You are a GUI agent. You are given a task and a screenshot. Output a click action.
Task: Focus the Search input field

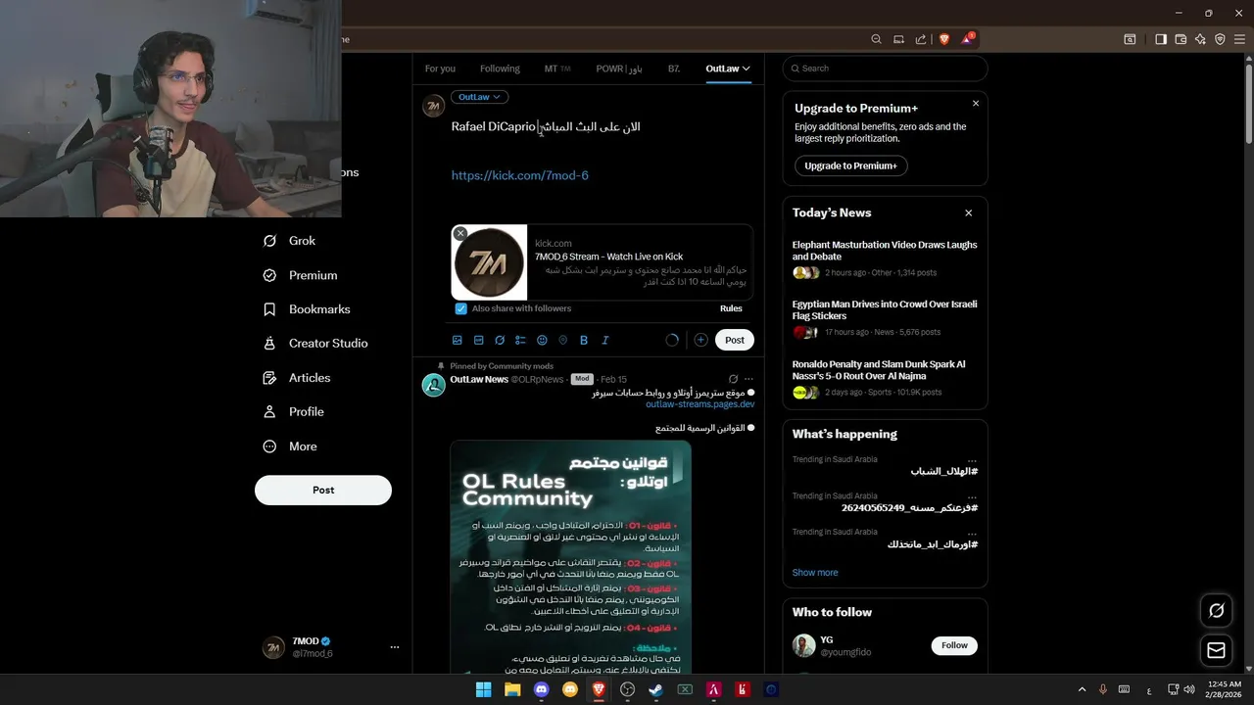[x=885, y=69]
